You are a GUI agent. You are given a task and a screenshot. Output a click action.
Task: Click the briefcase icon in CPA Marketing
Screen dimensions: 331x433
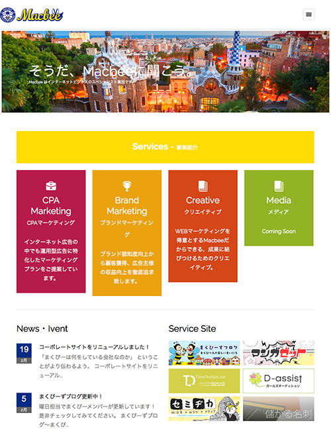point(51,186)
